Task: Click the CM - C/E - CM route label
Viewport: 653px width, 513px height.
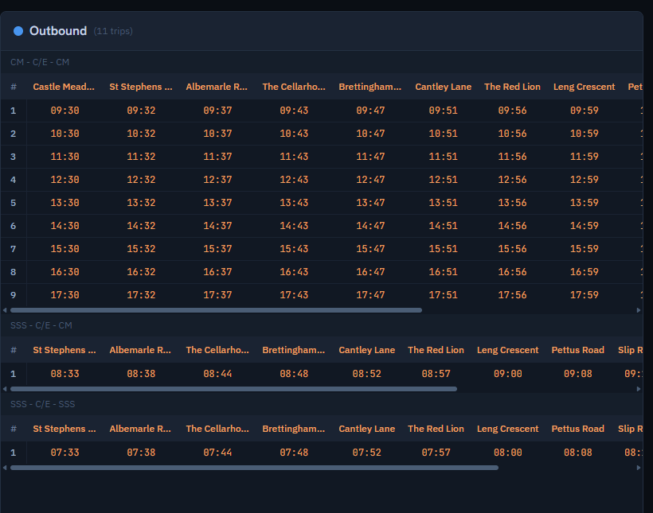Action: (40, 62)
